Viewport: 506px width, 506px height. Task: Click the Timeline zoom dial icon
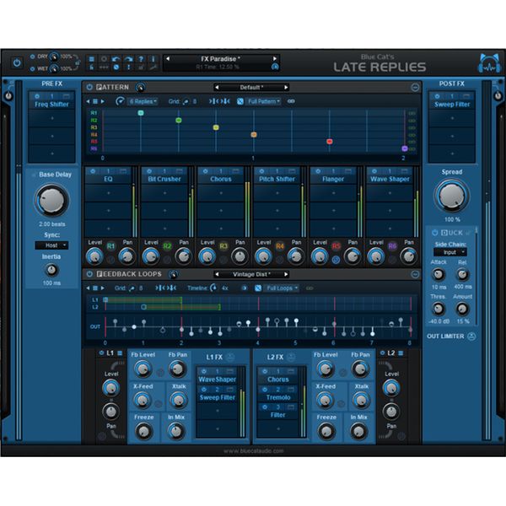213,288
